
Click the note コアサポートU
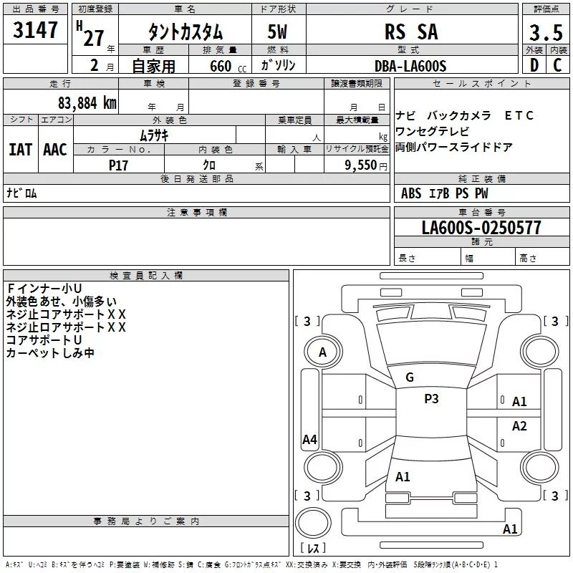[44, 340]
